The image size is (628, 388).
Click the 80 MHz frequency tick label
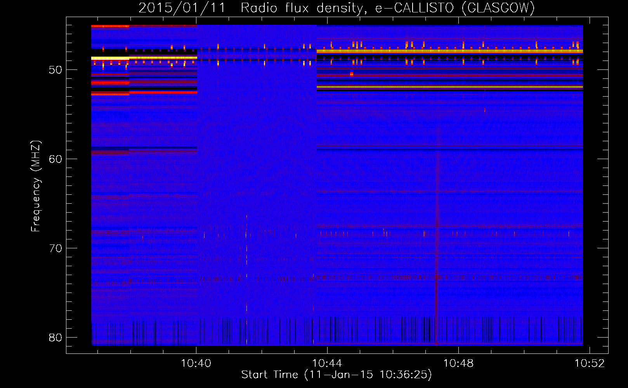pos(56,338)
